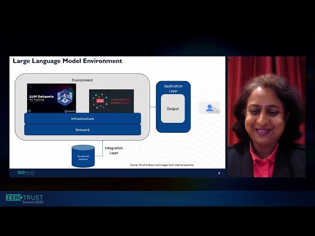The height and width of the screenshot is (236, 315).
Task: Click the On premise database cylinder
Action: point(83,156)
